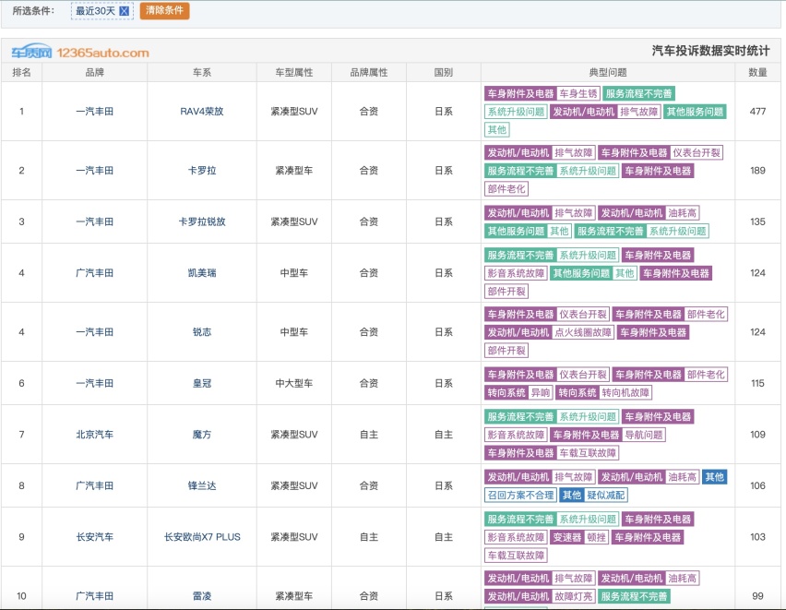
Task: Open the 皇冠 series link
Action: click(202, 383)
